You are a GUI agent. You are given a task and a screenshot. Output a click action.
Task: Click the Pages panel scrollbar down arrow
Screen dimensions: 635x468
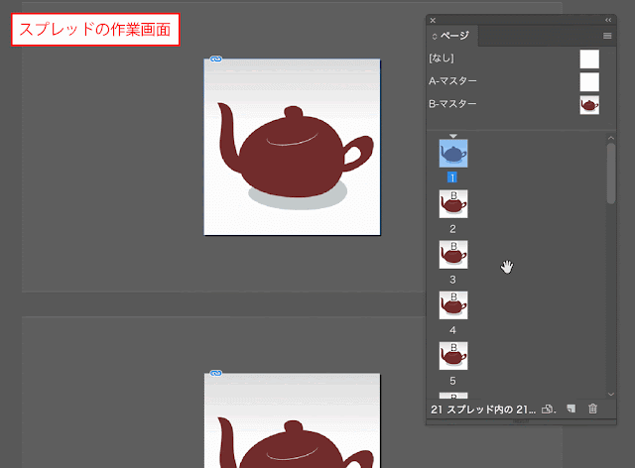tap(611, 394)
